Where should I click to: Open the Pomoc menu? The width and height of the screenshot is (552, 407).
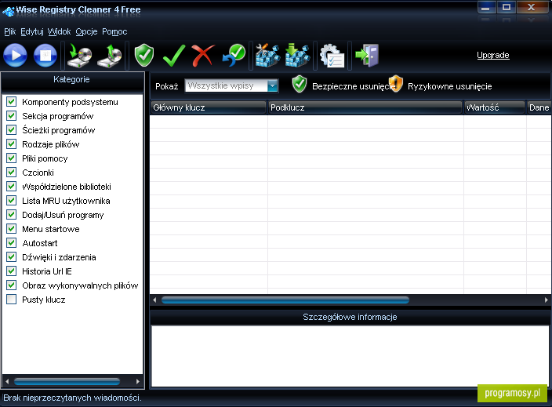coord(114,31)
